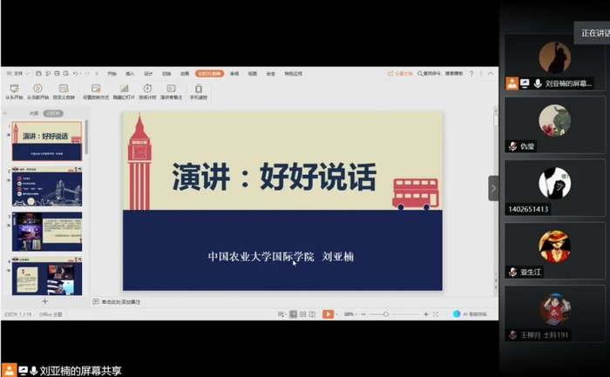
Task: Click 从当前开始 play-from-current icon
Action: 37,88
